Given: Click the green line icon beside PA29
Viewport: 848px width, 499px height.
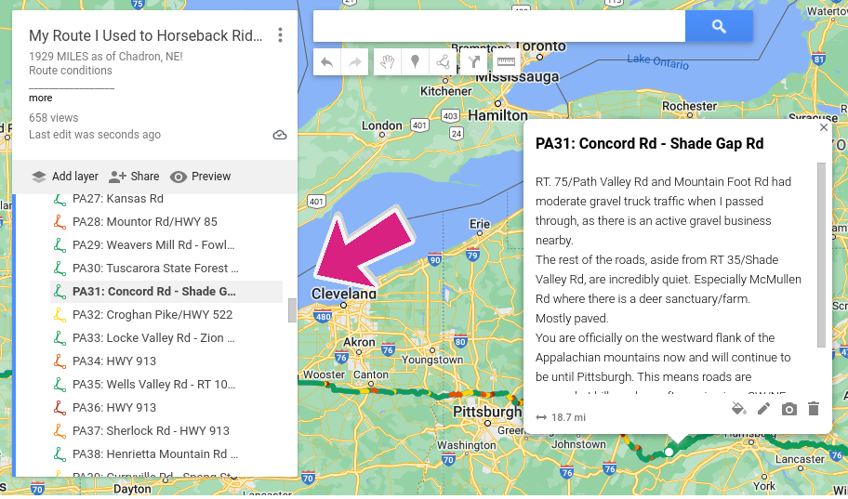Looking at the screenshot, I should [60, 245].
